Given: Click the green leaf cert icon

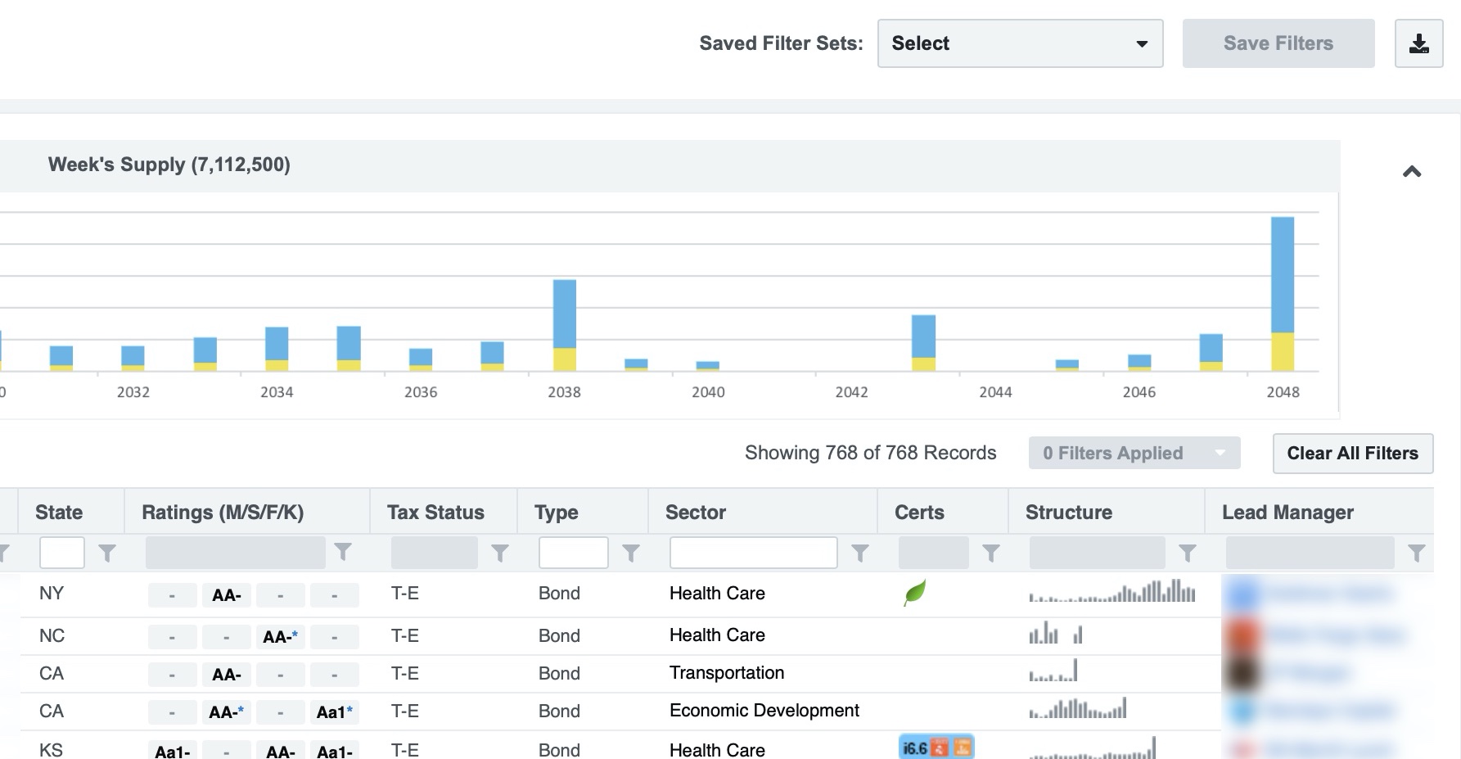Looking at the screenshot, I should click(914, 592).
